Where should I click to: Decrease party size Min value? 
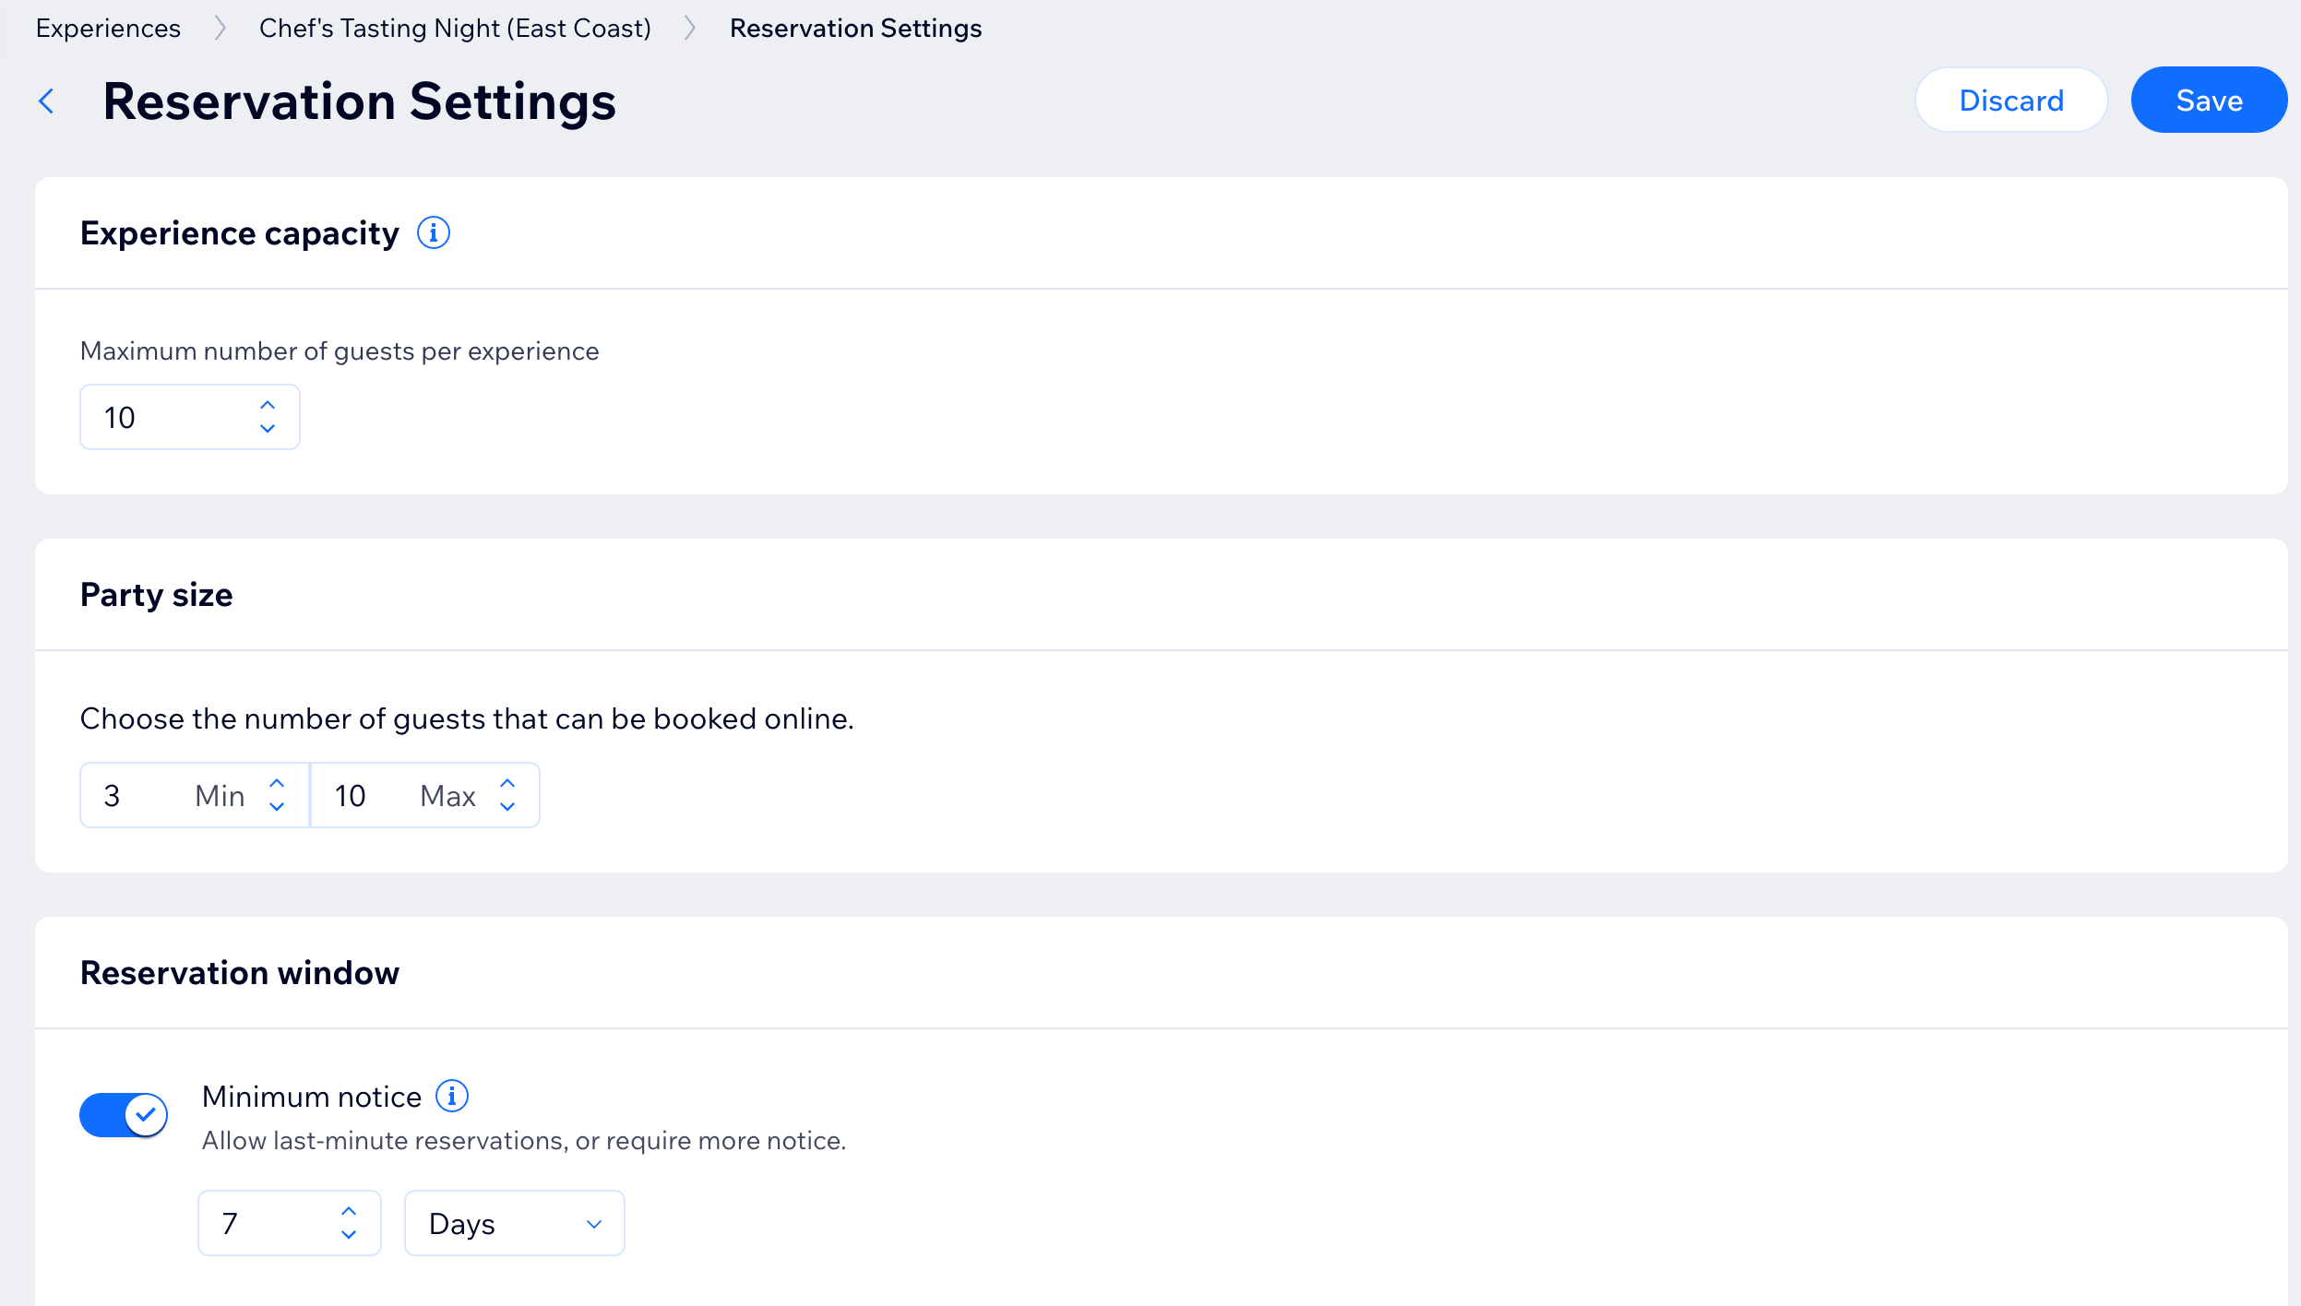click(x=277, y=807)
